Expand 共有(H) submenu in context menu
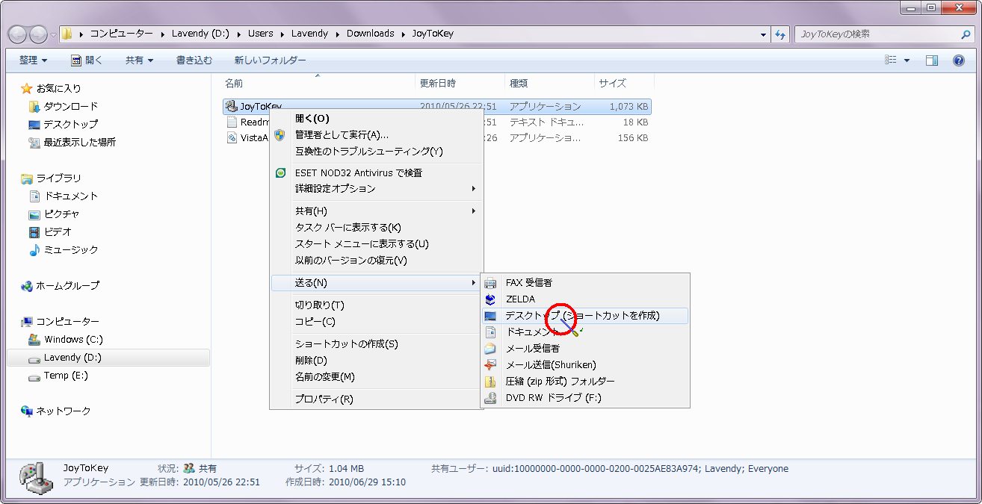This screenshot has width=982, height=504. tap(376, 211)
